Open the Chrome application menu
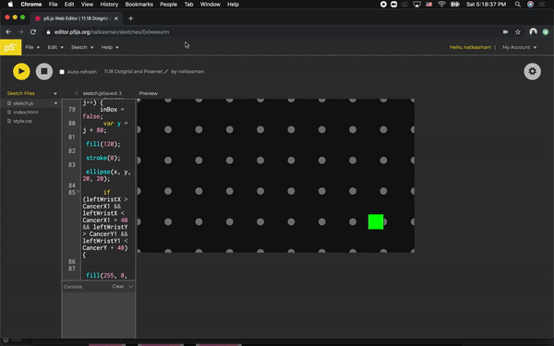Screen dimensions: 554x346 pyautogui.click(x=31, y=5)
